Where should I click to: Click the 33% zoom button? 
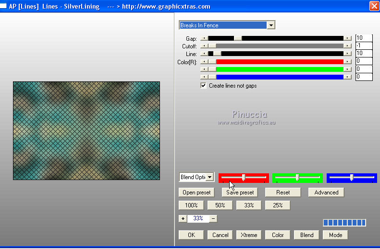[x=249, y=205]
